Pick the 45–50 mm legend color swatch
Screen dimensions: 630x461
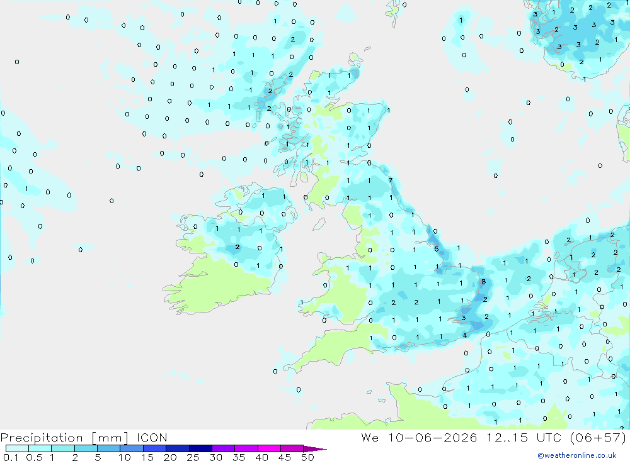(x=292, y=448)
